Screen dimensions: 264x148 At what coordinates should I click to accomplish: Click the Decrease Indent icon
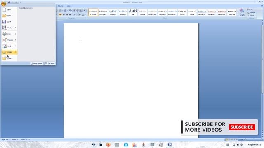75,11
